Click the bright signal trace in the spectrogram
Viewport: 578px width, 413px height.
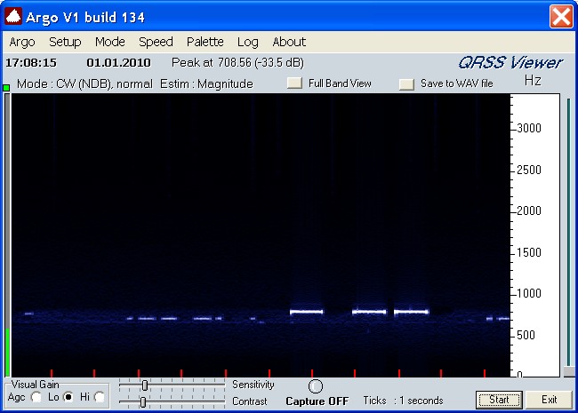pos(307,312)
